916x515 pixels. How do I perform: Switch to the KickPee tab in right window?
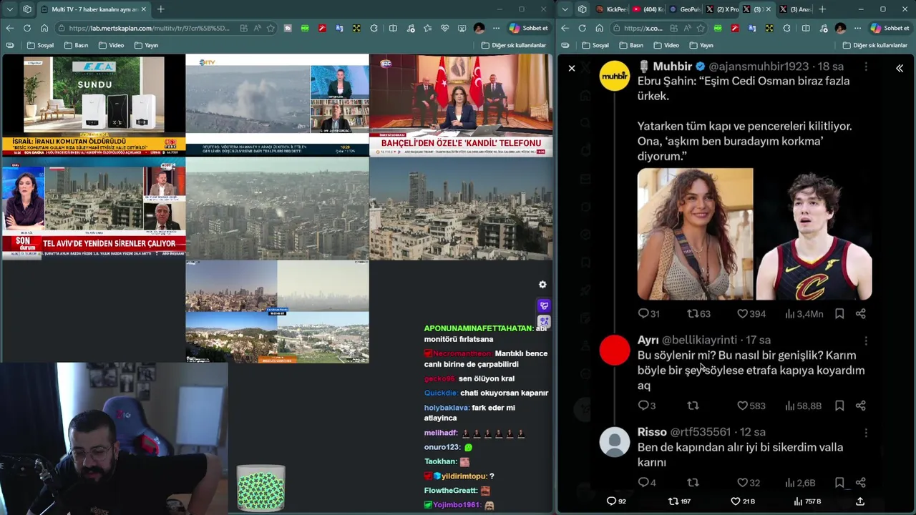(612, 9)
